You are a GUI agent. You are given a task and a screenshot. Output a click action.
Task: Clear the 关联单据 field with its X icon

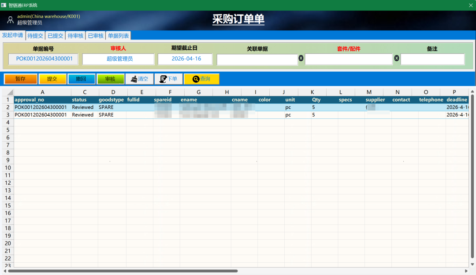coord(301,58)
